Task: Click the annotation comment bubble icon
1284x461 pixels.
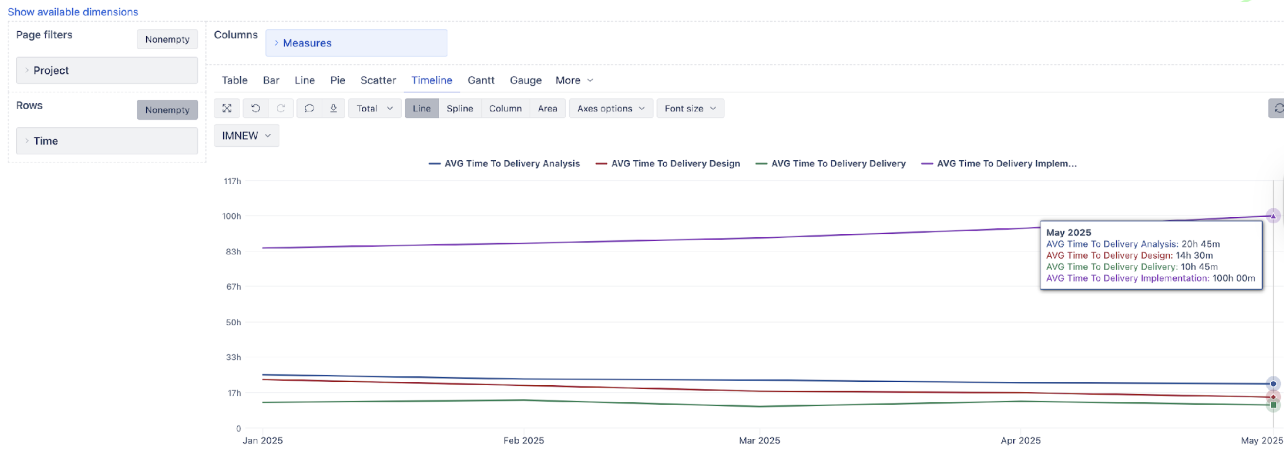Action: [x=309, y=108]
